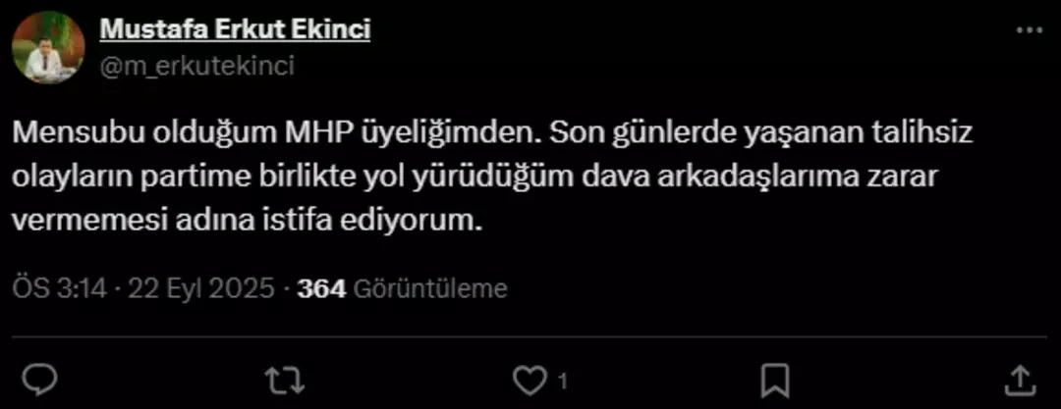Viewport: 1061px width, 409px height.
Task: Bookmark this tweet
Action: click(776, 378)
